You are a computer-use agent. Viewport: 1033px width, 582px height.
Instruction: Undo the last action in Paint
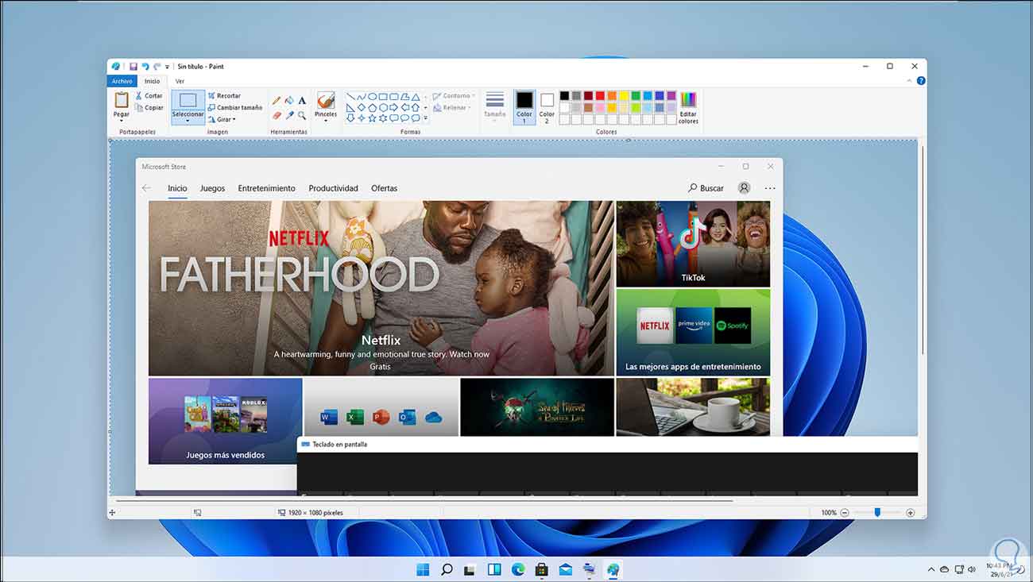coord(145,67)
